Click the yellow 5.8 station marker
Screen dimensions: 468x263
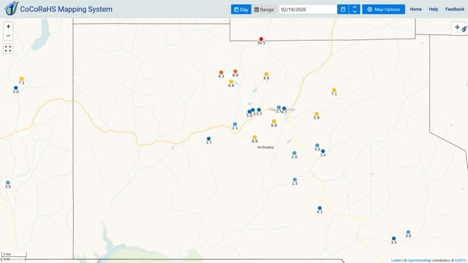point(316,114)
